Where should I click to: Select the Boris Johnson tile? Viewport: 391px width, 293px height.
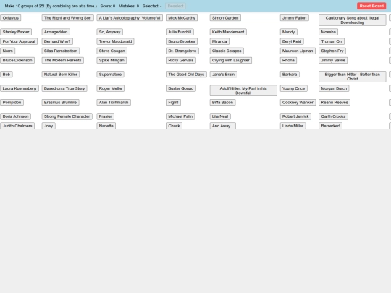[x=15, y=116]
